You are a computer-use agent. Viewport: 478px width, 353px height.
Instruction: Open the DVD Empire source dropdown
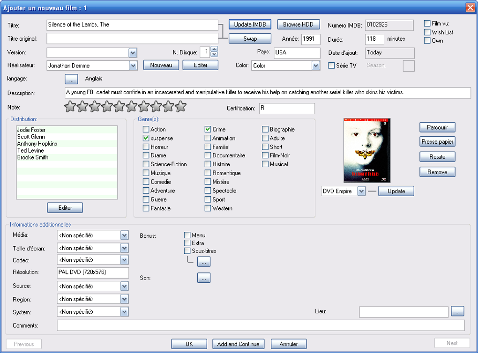[x=360, y=191]
